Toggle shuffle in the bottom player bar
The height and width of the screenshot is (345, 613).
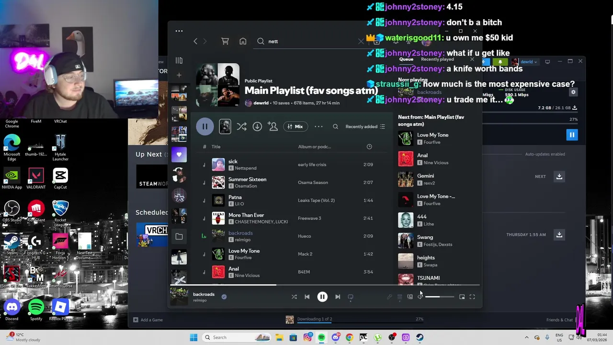point(294,297)
